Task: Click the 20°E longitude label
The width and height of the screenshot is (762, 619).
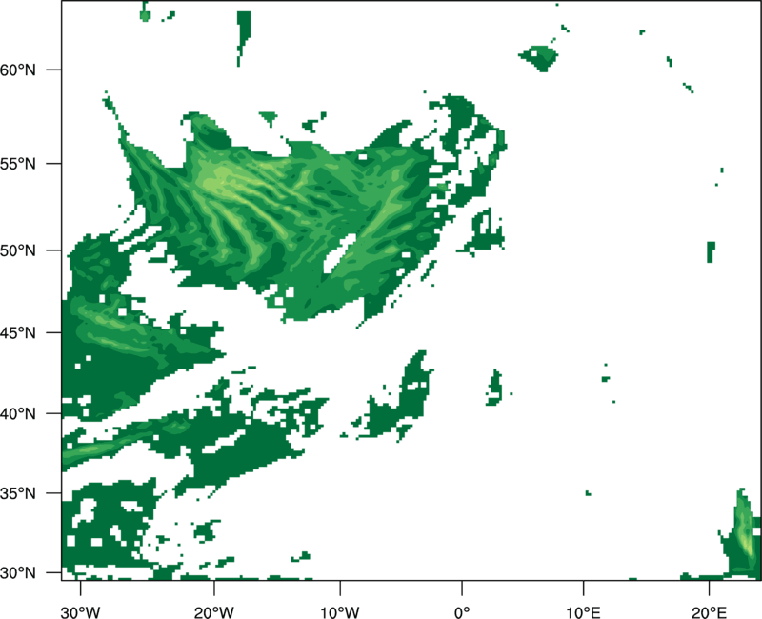Action: click(709, 612)
